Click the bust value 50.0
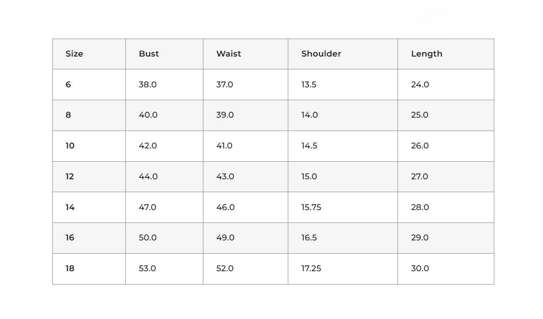The width and height of the screenshot is (543, 319). (x=147, y=238)
